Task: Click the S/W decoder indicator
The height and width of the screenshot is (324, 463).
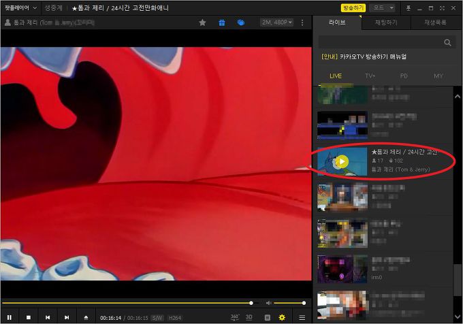Action: coord(157,318)
